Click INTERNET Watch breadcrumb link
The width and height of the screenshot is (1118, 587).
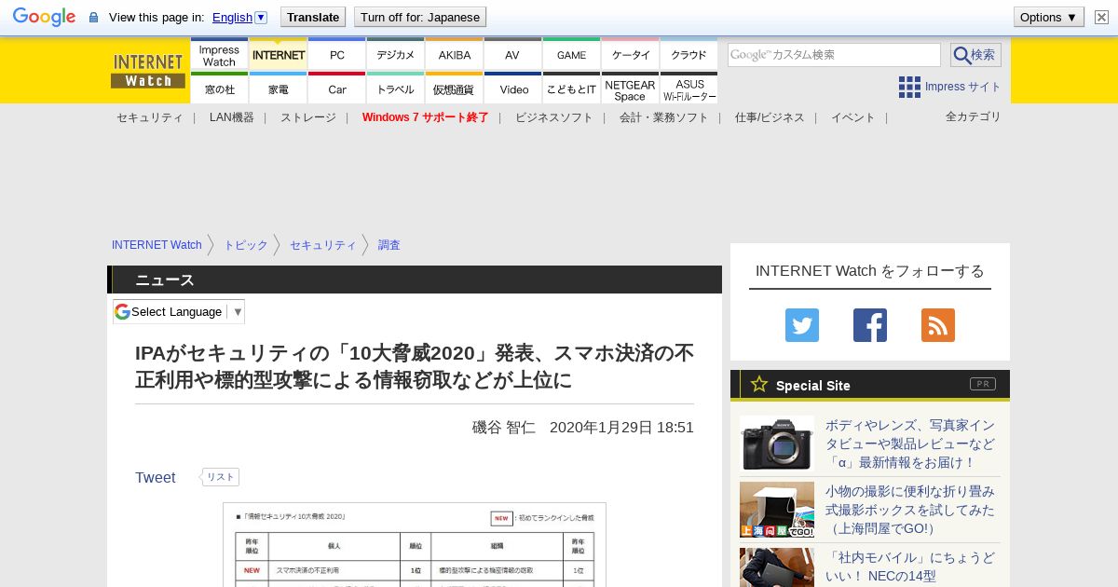(157, 245)
